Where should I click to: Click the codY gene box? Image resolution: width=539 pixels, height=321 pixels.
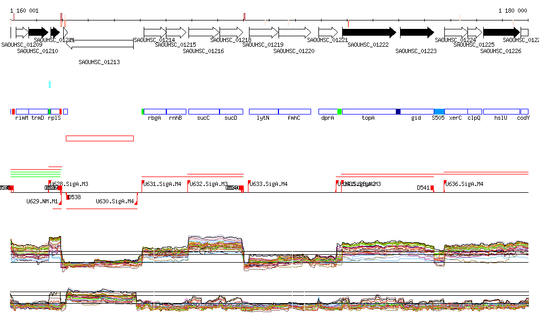click(525, 111)
